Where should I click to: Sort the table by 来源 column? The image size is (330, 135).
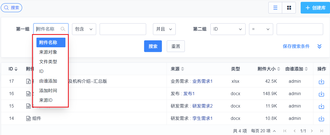(177, 69)
